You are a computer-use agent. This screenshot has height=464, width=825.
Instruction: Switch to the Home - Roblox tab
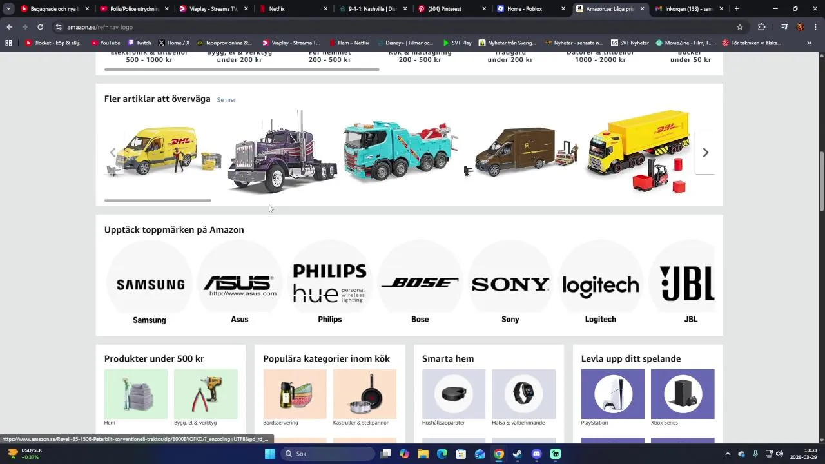531,9
